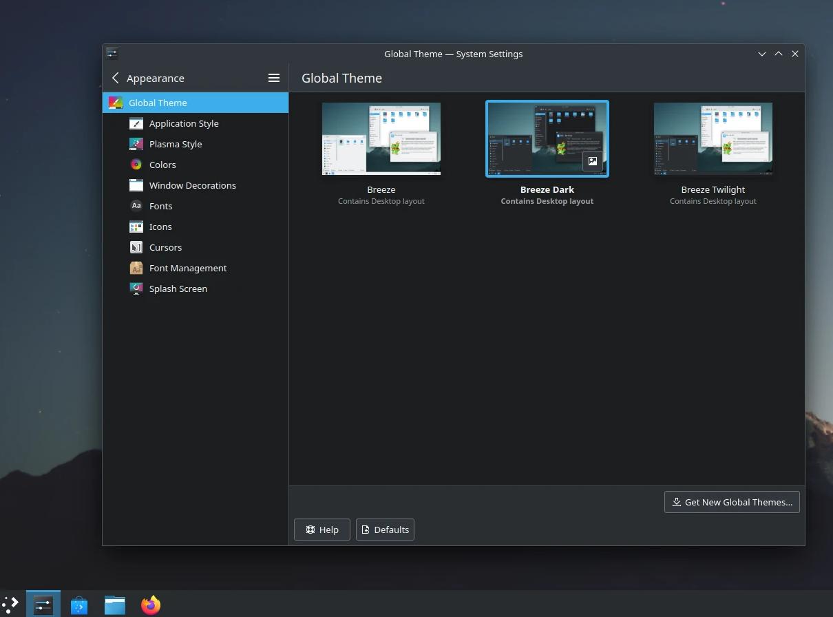The width and height of the screenshot is (833, 617).
Task: Select the Global Theme sidebar entry
Action: click(158, 103)
